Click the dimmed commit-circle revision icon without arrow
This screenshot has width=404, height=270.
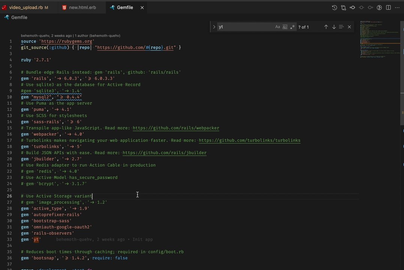tap(362, 7)
